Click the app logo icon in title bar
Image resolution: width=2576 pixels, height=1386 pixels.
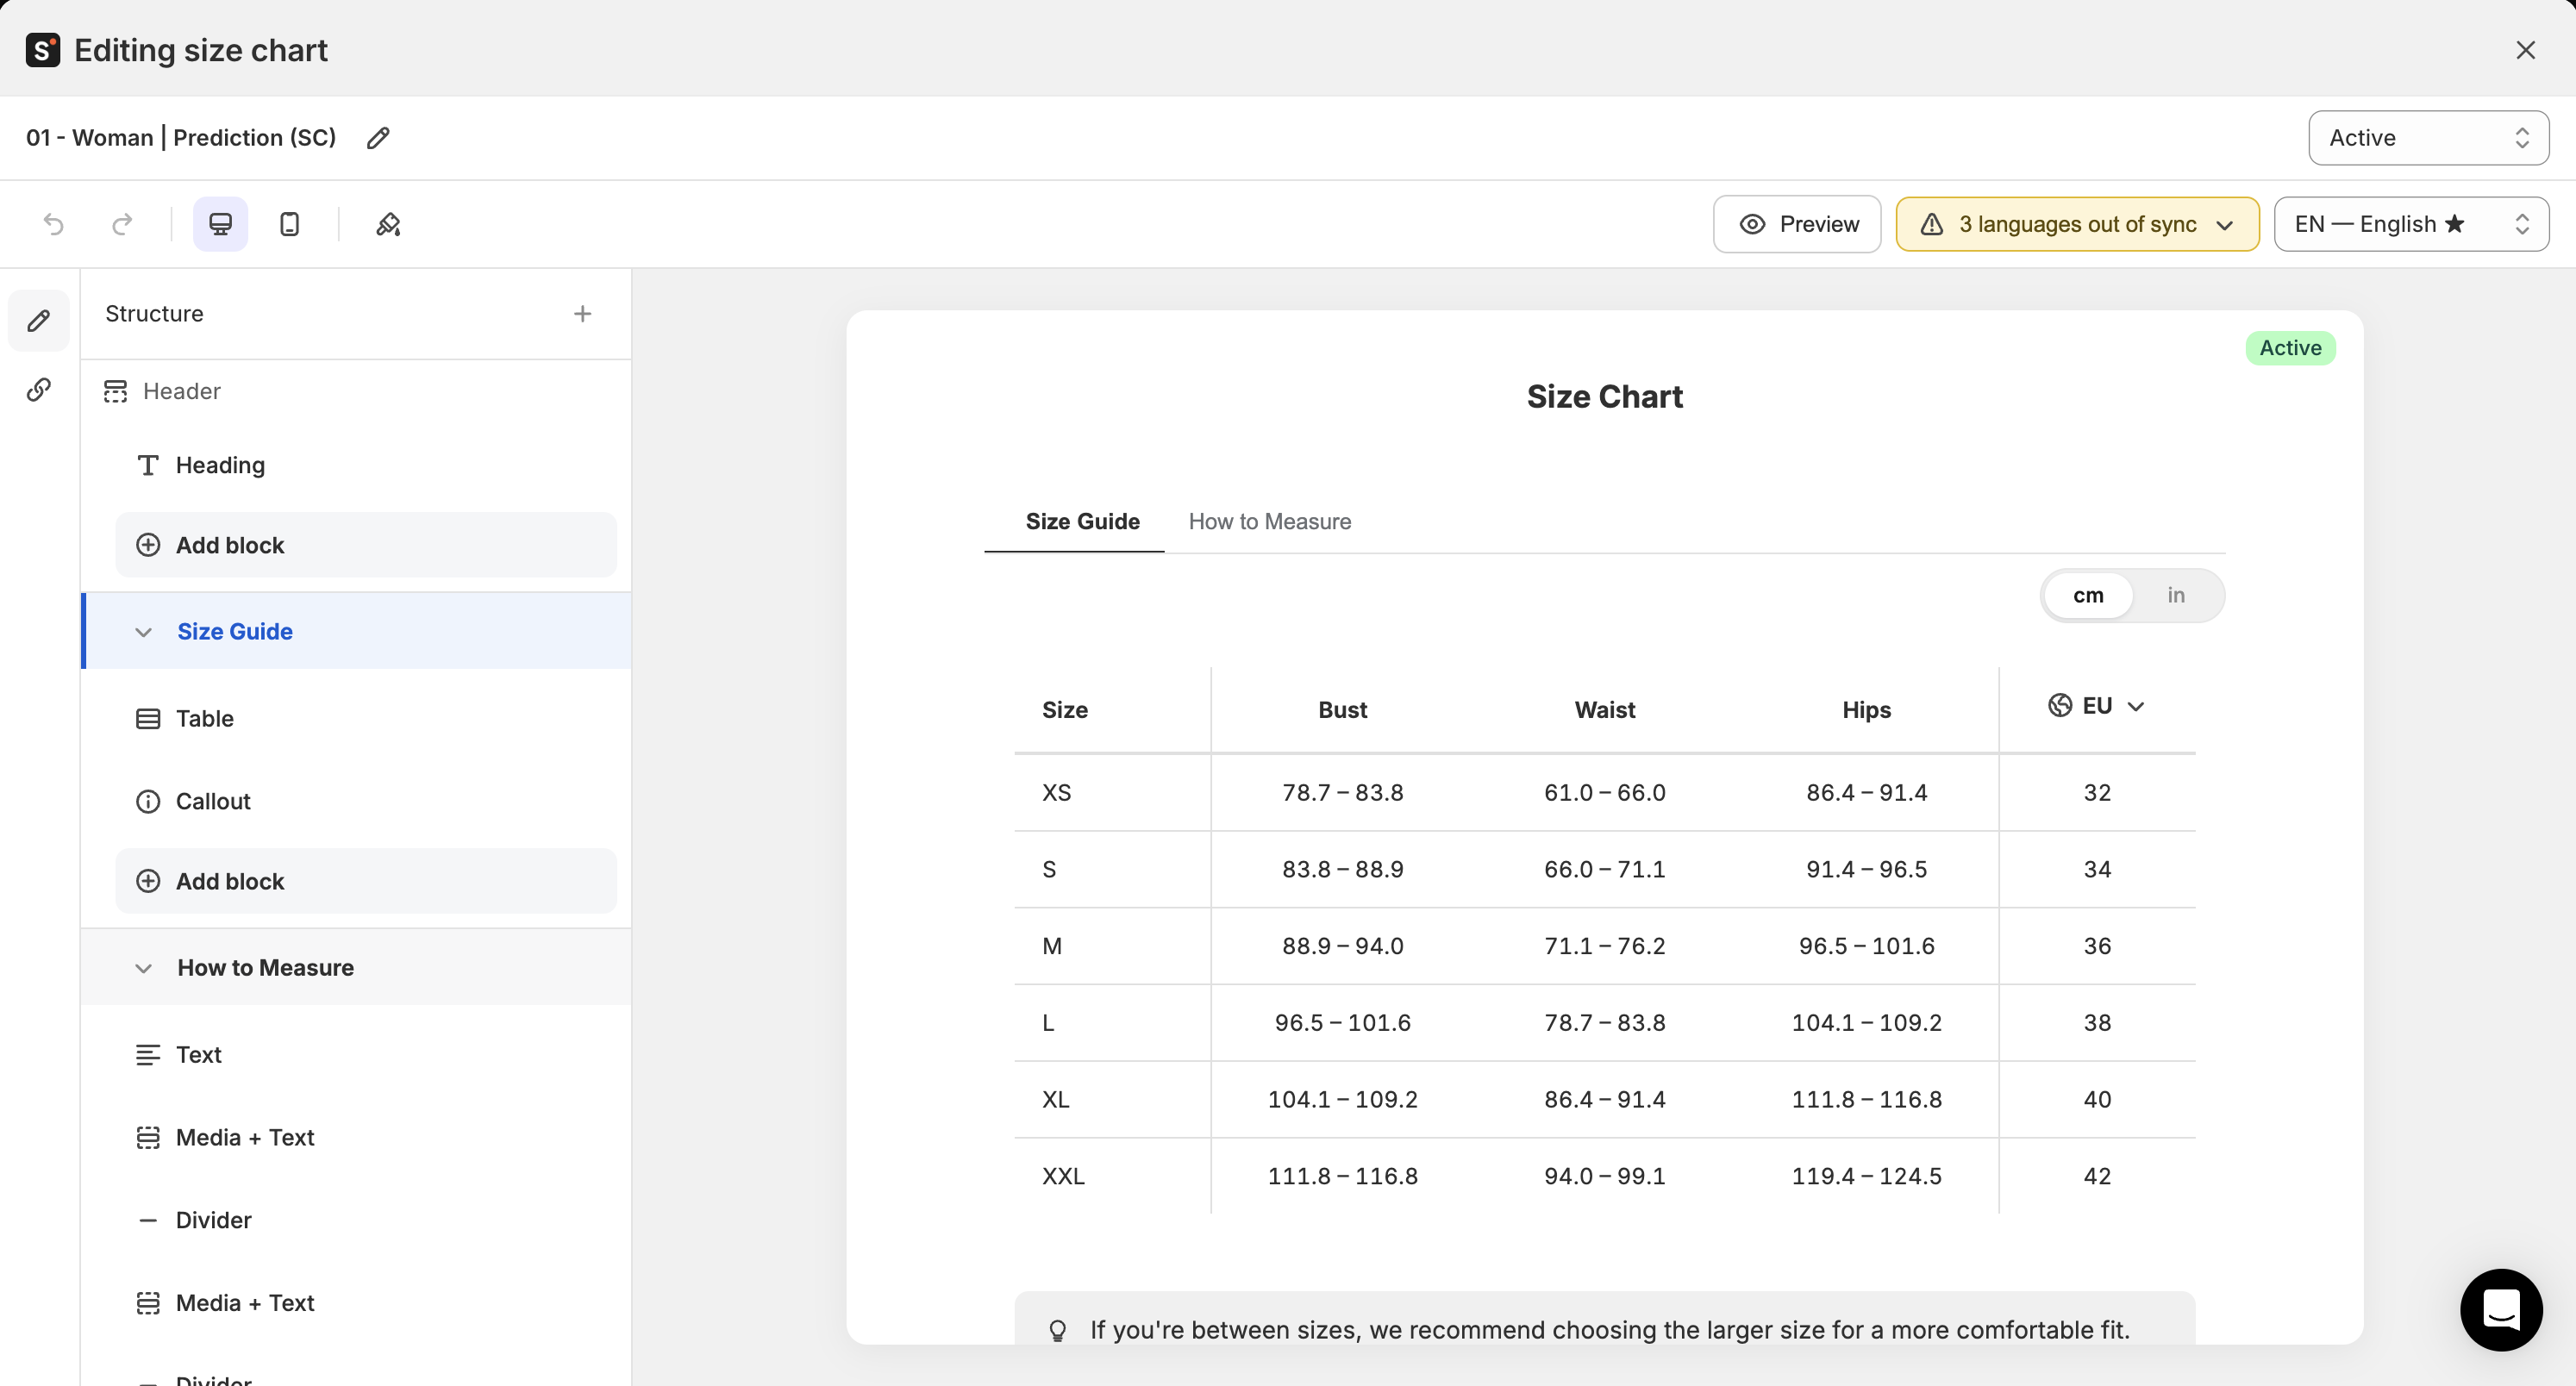pyautogui.click(x=43, y=50)
